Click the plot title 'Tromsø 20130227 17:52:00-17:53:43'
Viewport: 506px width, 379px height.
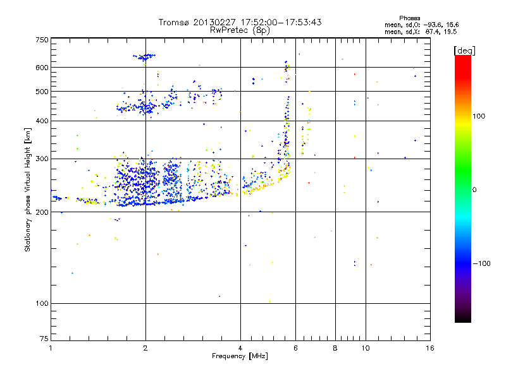coord(240,22)
